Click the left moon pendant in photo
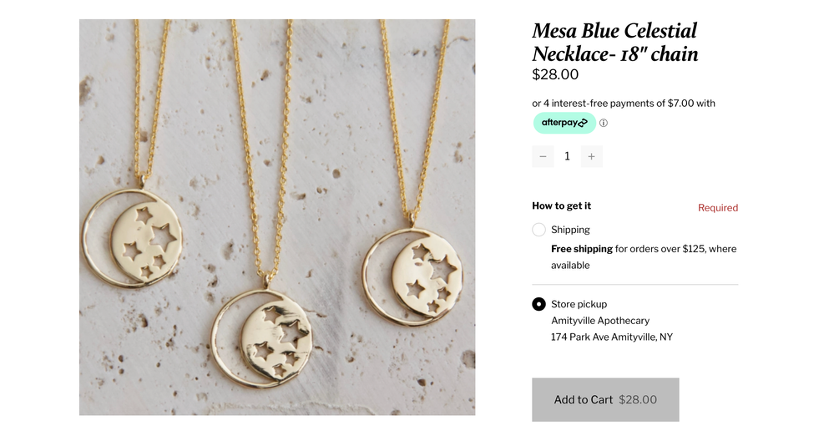The image size is (834, 436). 131,239
